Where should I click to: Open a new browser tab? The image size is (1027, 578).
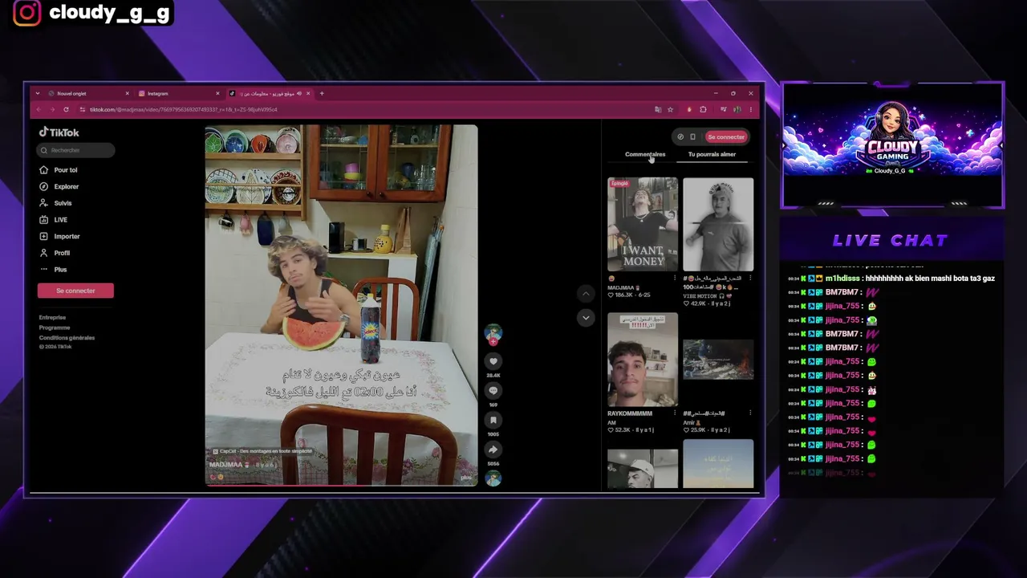[322, 93]
